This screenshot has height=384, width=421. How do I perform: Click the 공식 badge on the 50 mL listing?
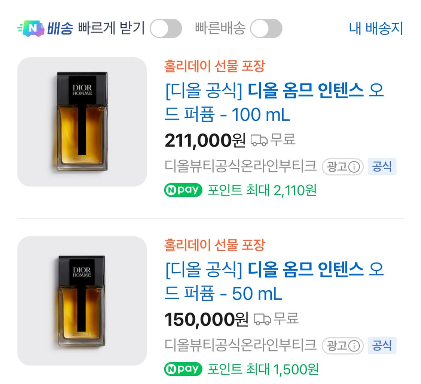click(382, 346)
